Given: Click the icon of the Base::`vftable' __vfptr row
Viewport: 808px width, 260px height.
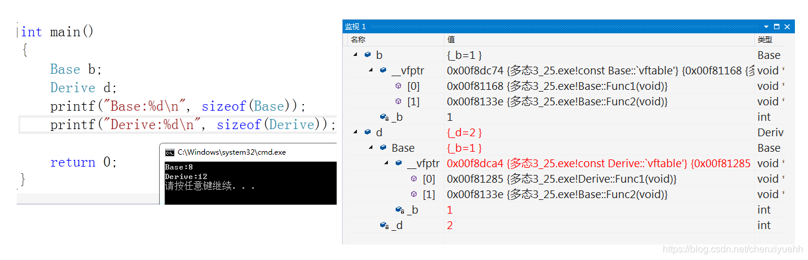Looking at the screenshot, I should pyautogui.click(x=383, y=70).
